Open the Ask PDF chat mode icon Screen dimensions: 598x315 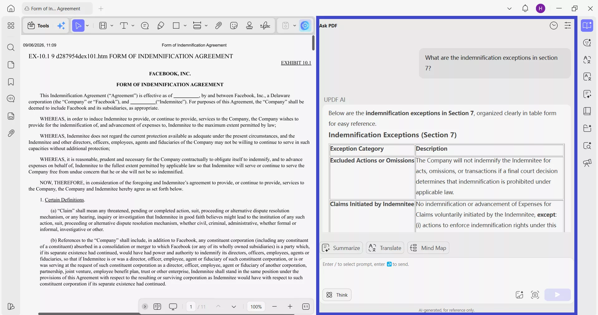(587, 26)
